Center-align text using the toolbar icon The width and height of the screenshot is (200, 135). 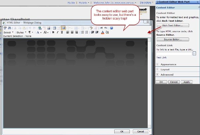(x=72, y=32)
